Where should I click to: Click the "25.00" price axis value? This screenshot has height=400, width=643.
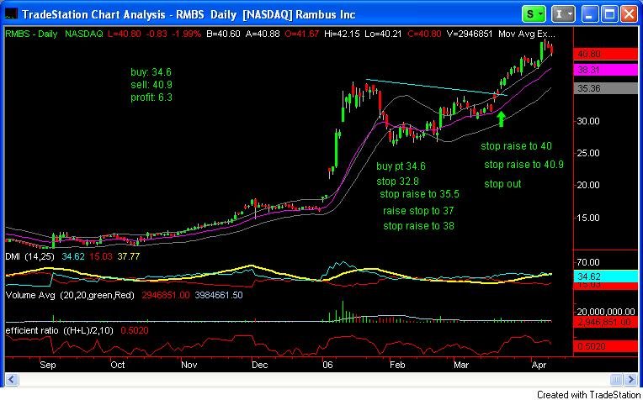click(x=588, y=153)
